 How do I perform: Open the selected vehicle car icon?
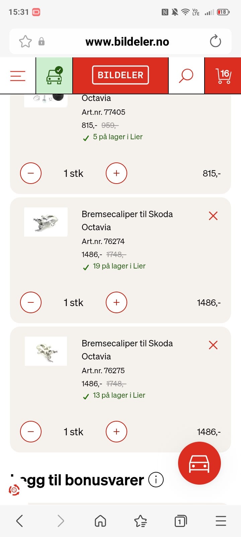(x=54, y=76)
